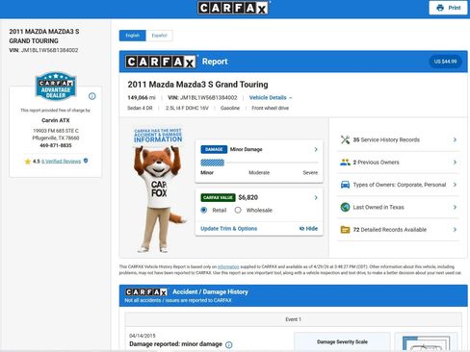The image size is (470, 352).
Task: Select the Wholesale value option
Action: (238, 211)
